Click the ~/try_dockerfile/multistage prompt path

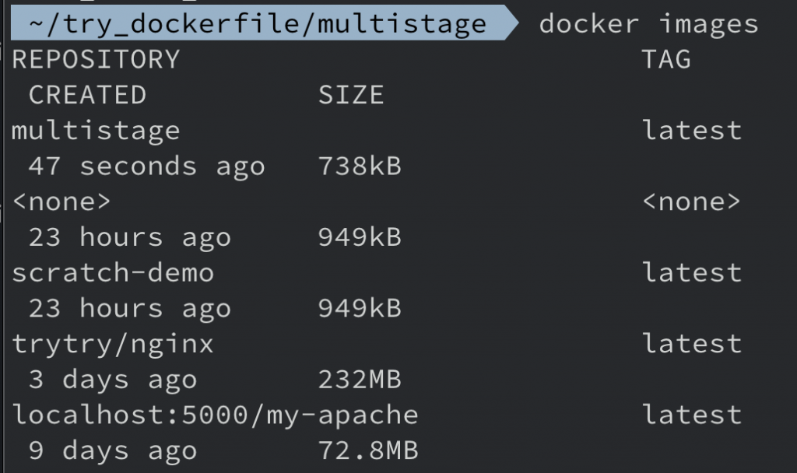pyautogui.click(x=257, y=24)
